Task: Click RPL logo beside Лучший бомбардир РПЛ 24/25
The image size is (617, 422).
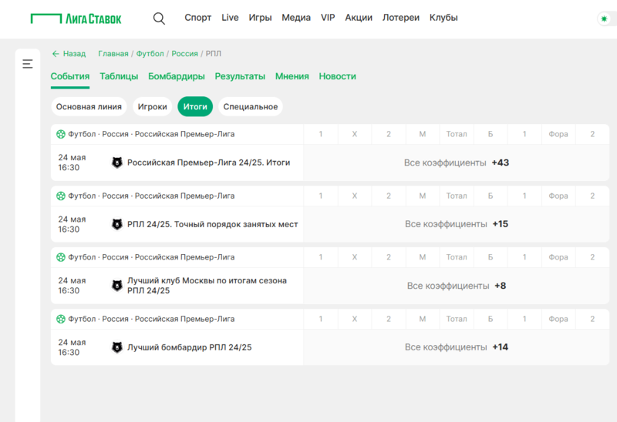Action: click(x=117, y=347)
